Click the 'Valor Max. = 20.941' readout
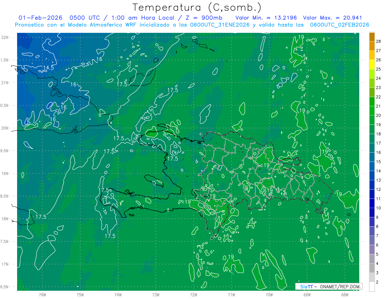This screenshot has width=387, height=299. click(x=333, y=18)
